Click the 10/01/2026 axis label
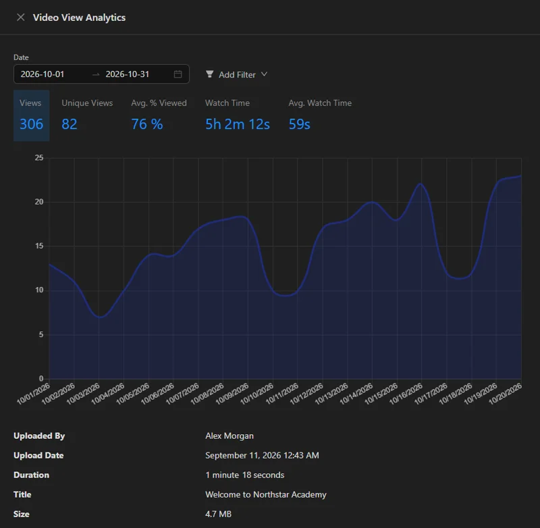This screenshot has height=528, width=540. tap(33, 394)
